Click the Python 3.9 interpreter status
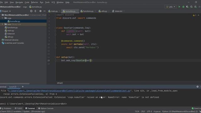This screenshot has height=113, width=201. tap(180, 111)
